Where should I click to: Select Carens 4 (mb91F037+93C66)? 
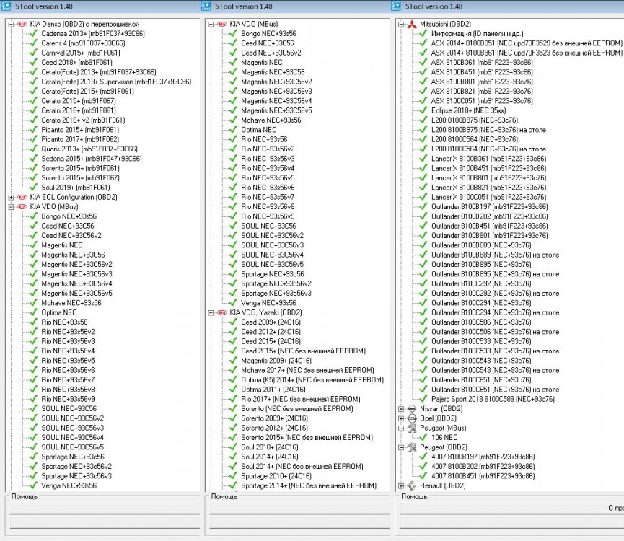tap(83, 43)
